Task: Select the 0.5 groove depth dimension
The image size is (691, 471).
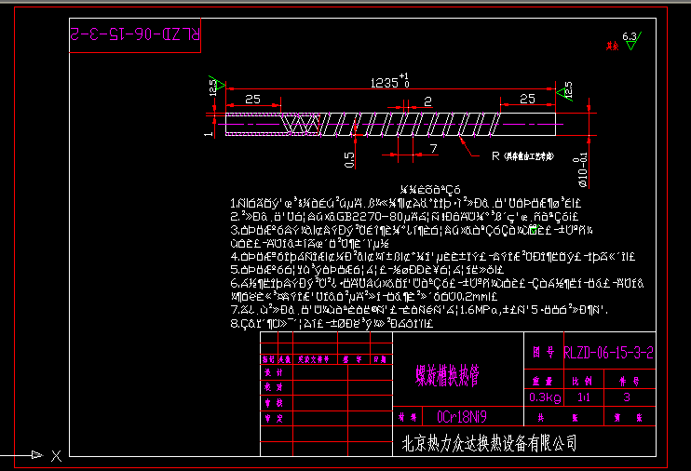Action: [x=349, y=158]
